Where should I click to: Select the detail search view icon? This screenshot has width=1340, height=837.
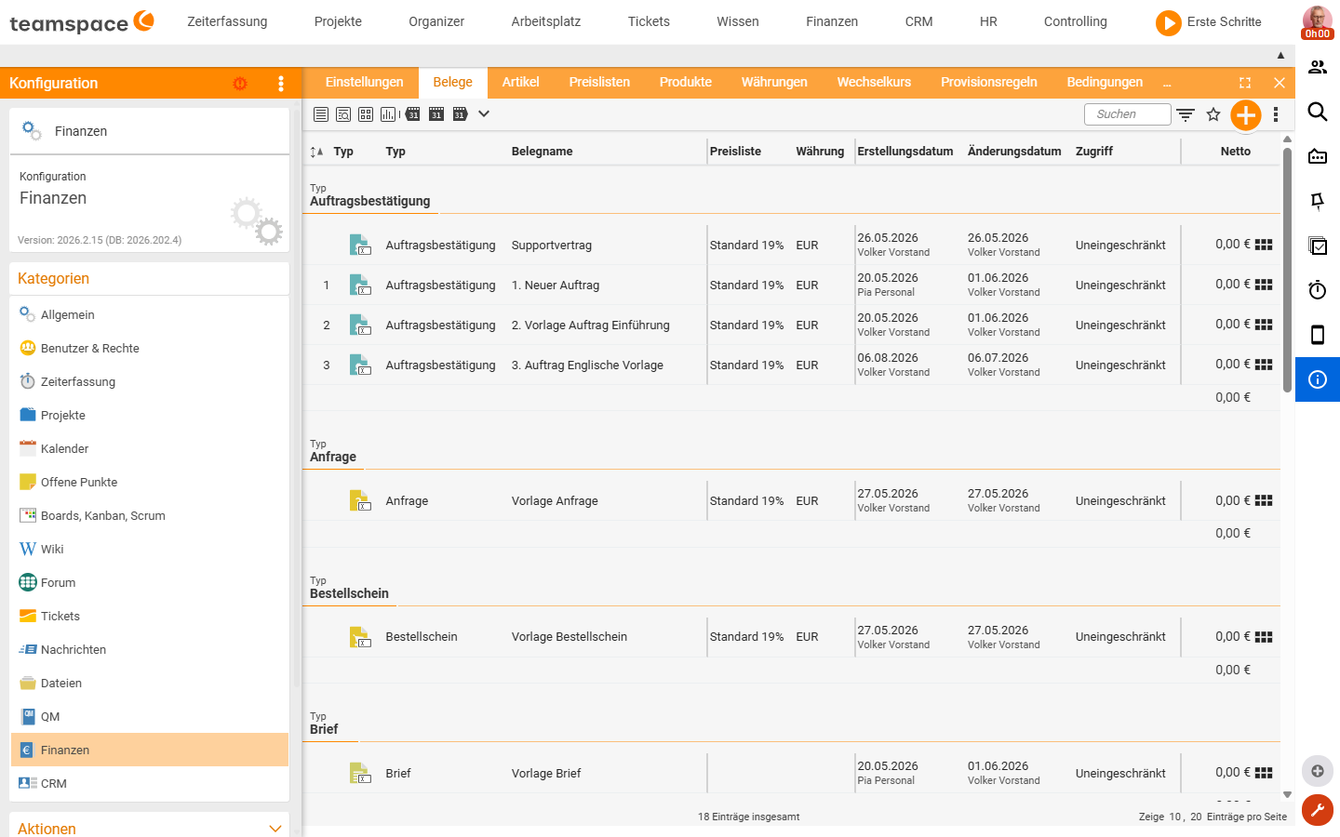(x=343, y=114)
